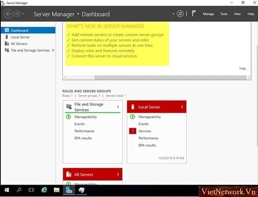Click the forward navigation arrow
Image resolution: width=258 pixels, height=197 pixels.
click(17, 14)
